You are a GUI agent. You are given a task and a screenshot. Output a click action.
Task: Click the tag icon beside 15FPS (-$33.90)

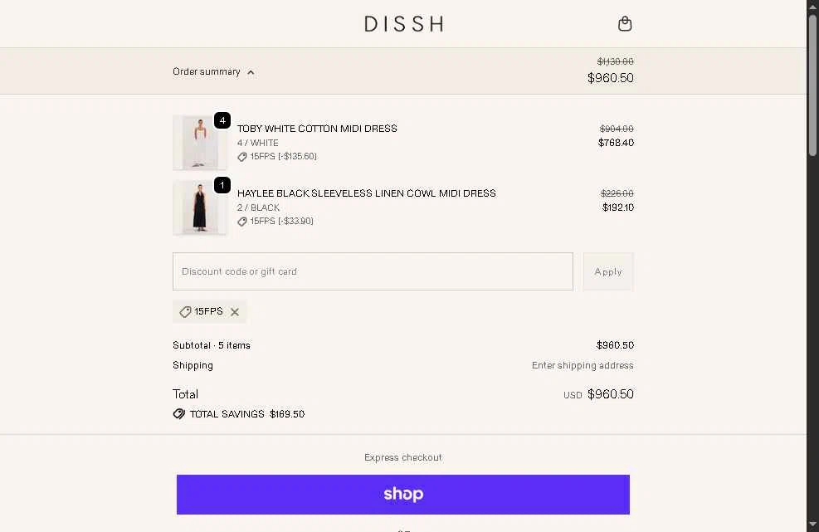(x=241, y=222)
